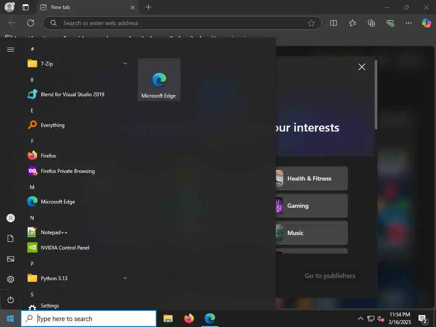Open the Copilot sidebar icon
Screen dimensions: 436x327
pos(426,23)
